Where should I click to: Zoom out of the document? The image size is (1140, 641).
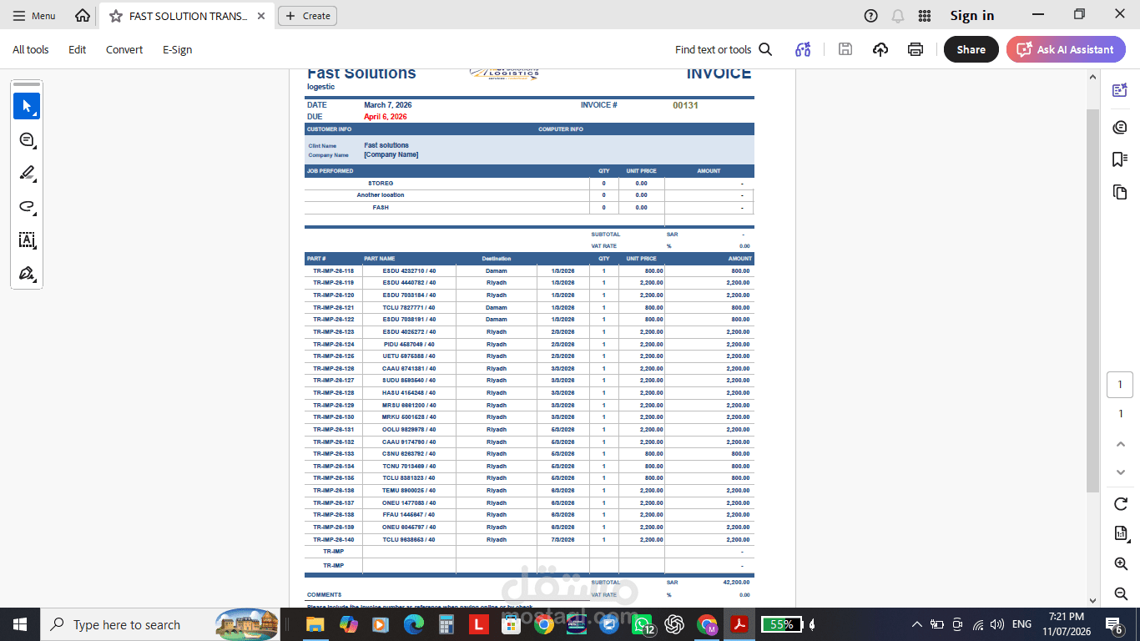tap(1121, 593)
